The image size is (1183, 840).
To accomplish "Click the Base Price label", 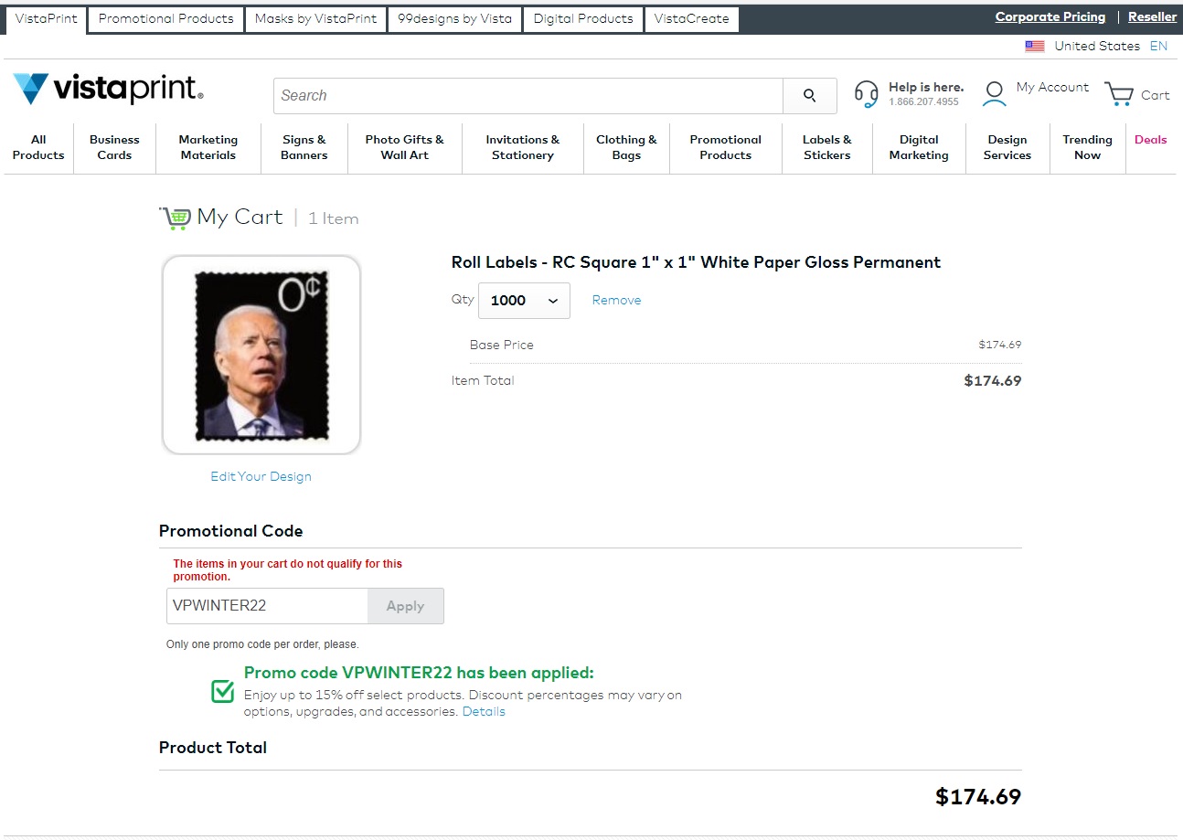I will click(x=502, y=345).
